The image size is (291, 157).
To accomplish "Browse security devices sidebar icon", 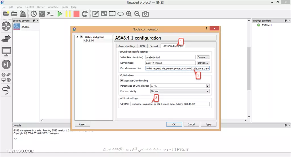I will [6, 64].
